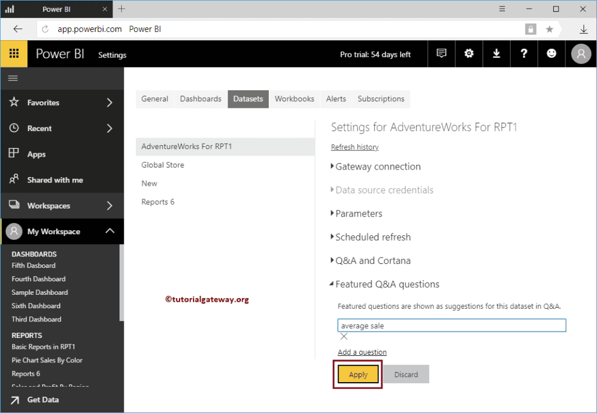This screenshot has width=597, height=413.
Task: Collapse the Featured Q&A questions section
Action: click(387, 284)
